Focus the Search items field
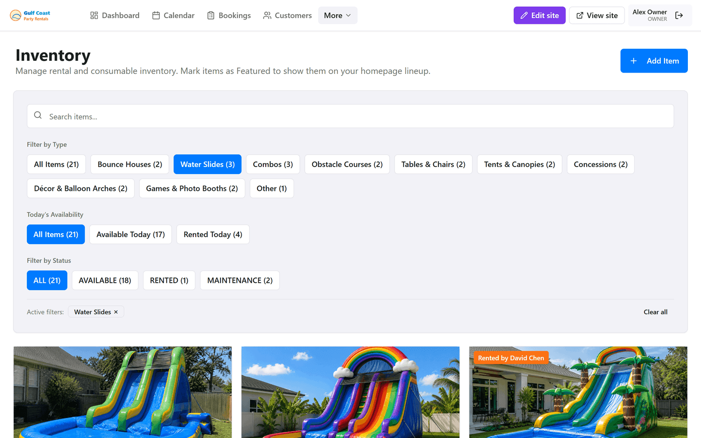 coord(350,116)
